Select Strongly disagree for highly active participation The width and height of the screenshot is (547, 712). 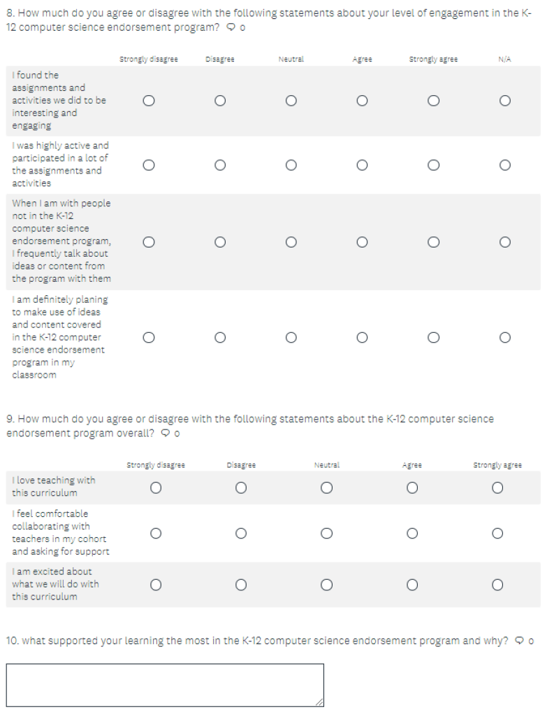tap(148, 165)
